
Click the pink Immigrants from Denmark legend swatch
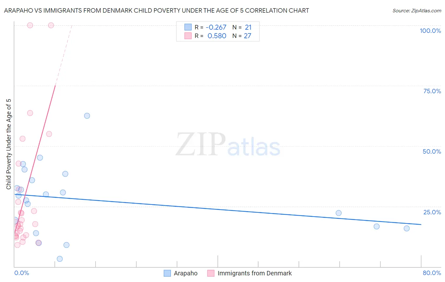coord(211,273)
